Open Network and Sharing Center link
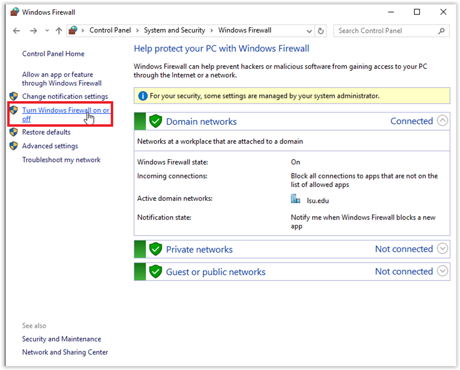 pos(65,352)
